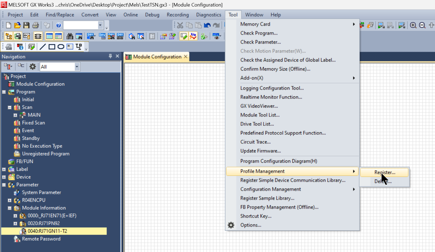
Task: Collapse the Module Information node
Action: 10,208
